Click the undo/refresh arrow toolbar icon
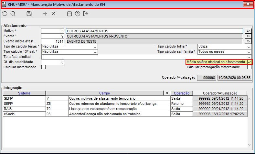Screen dimensions: 255x154 pyautogui.click(x=5, y=14)
